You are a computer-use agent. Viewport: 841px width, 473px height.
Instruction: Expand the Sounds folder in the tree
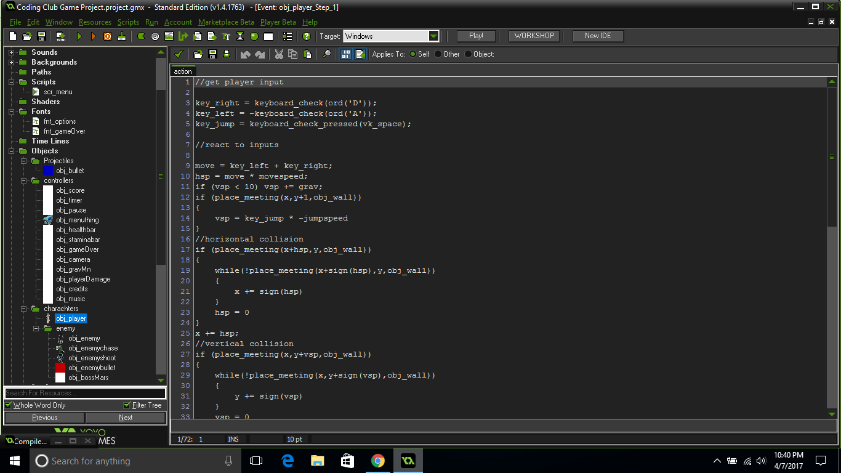click(x=10, y=52)
